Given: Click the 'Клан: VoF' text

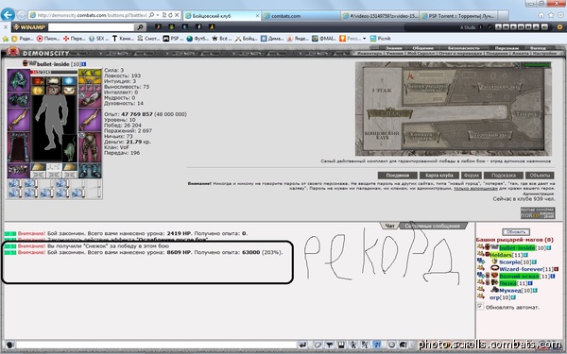Looking at the screenshot, I should pos(116,147).
